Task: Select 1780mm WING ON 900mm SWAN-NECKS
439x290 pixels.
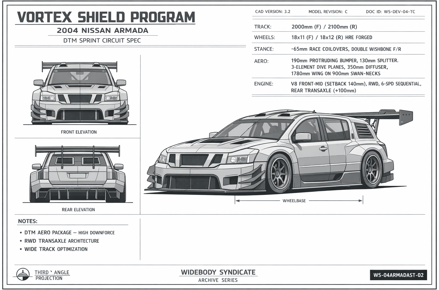Action: (336, 74)
